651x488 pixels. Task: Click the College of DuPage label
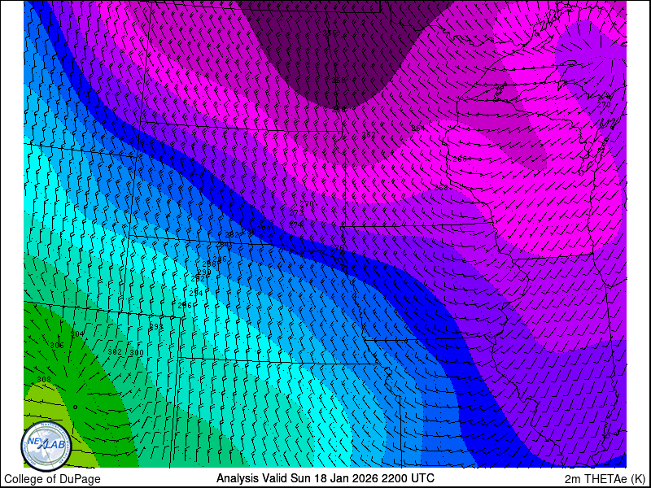coord(52,479)
